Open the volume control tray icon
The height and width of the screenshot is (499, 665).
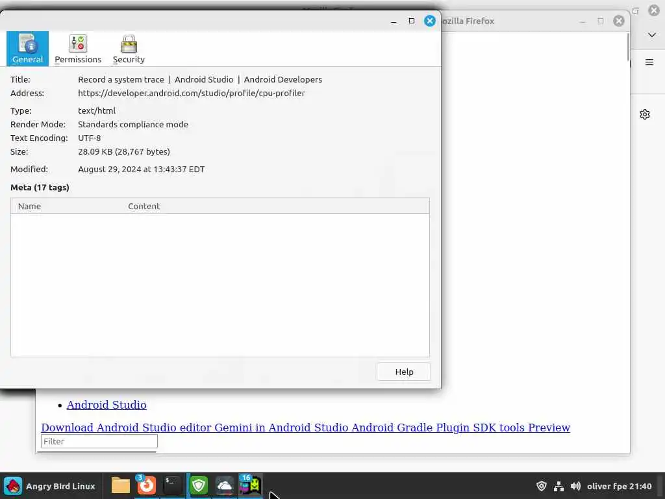click(575, 486)
